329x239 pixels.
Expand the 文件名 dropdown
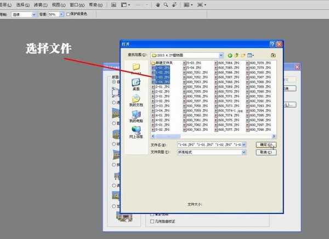click(x=243, y=144)
